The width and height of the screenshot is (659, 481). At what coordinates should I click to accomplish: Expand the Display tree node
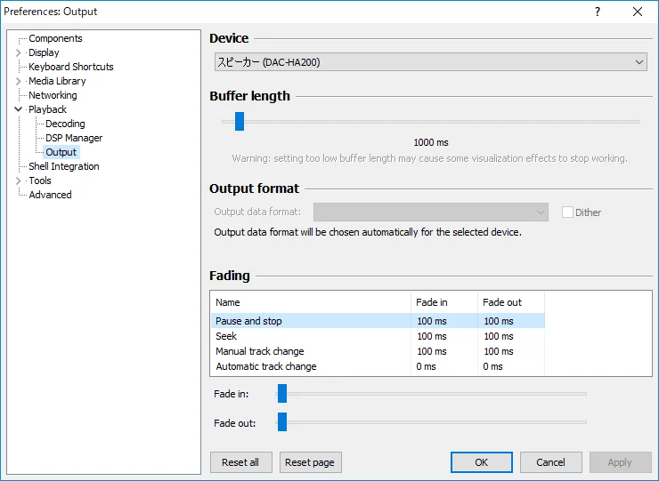(19, 52)
